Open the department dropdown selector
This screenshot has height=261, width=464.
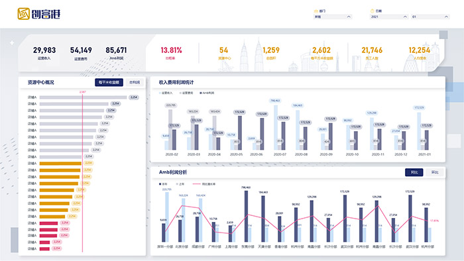(333, 17)
